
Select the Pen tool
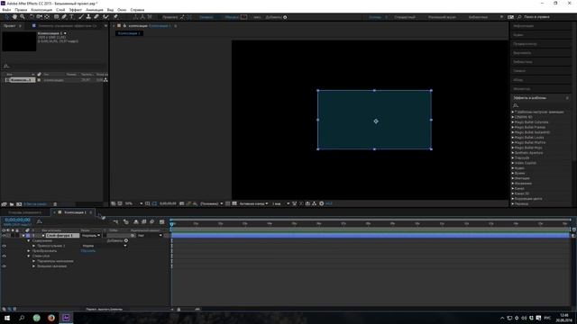[64, 17]
